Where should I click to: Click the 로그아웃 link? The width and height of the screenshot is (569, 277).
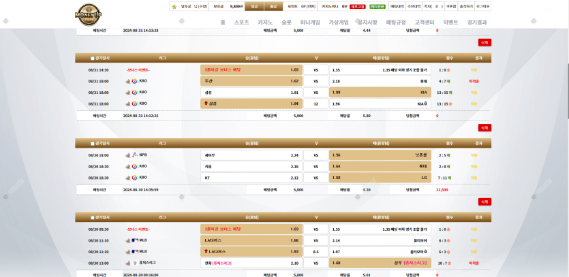(482, 7)
